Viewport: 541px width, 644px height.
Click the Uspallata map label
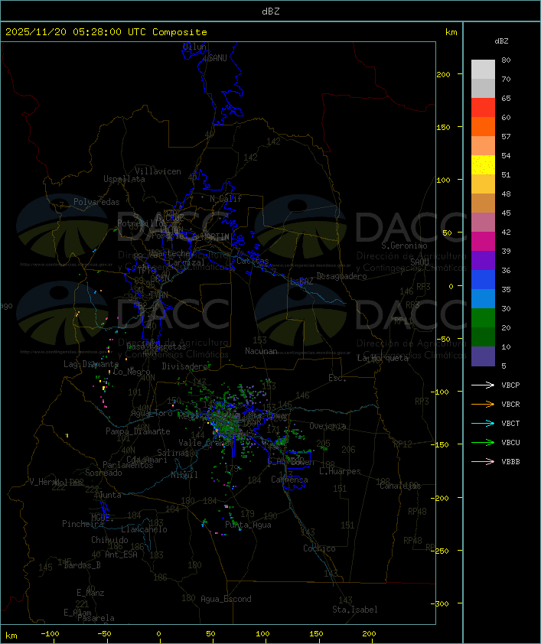click(x=124, y=179)
